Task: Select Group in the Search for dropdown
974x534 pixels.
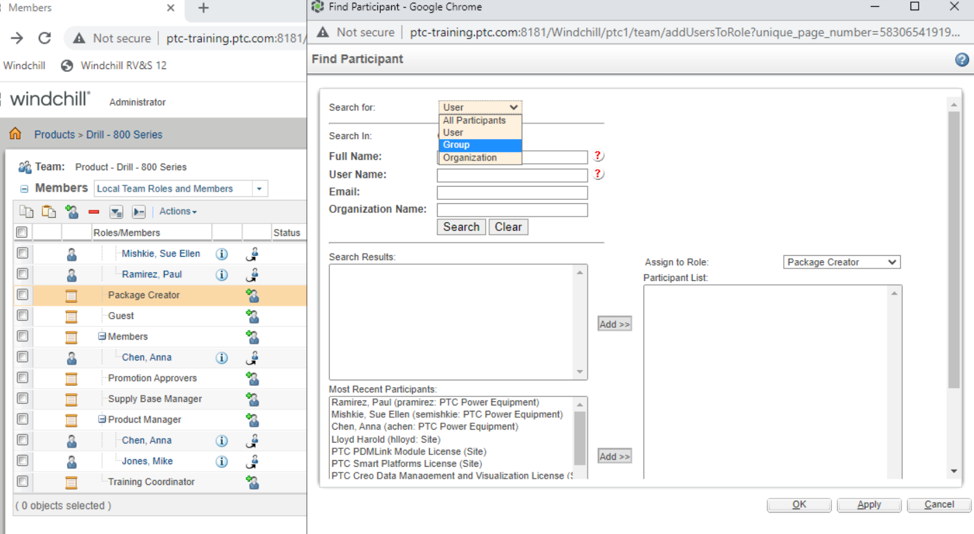Action: 456,145
